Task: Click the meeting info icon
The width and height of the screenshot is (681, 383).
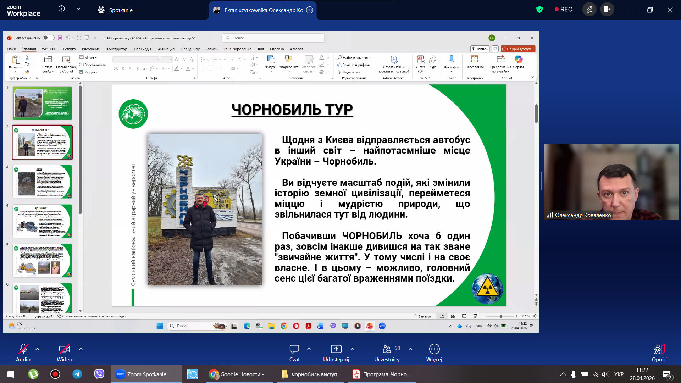Action: (x=62, y=9)
